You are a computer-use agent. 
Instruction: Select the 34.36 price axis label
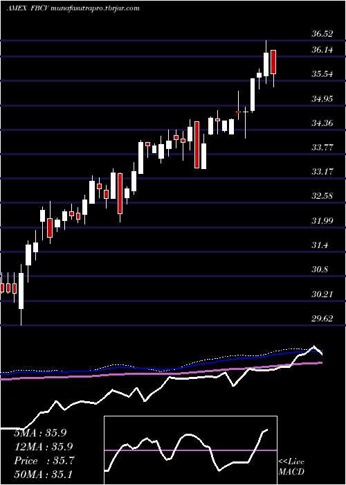[322, 123]
